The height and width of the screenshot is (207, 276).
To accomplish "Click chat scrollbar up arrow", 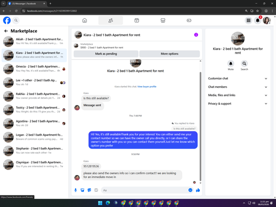I will click(200, 61).
